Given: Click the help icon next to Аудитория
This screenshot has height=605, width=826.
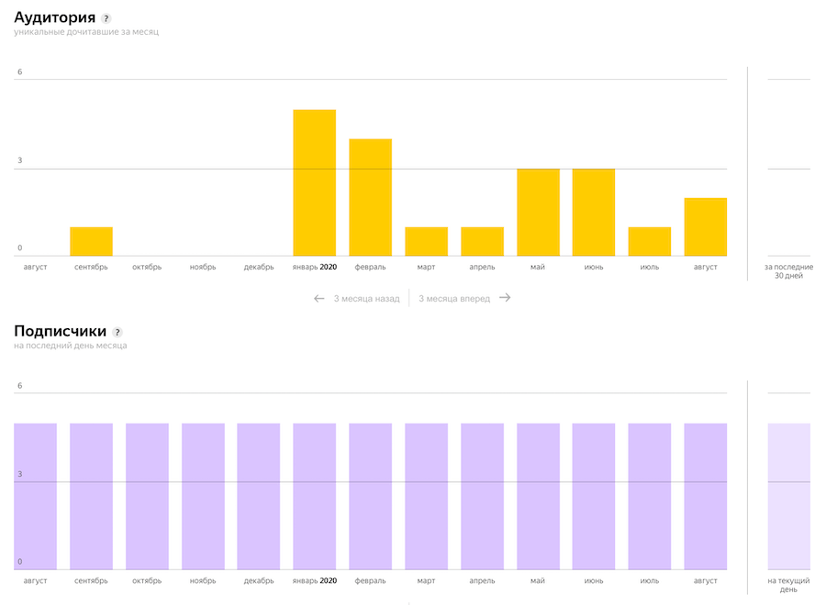Looking at the screenshot, I should point(106,18).
